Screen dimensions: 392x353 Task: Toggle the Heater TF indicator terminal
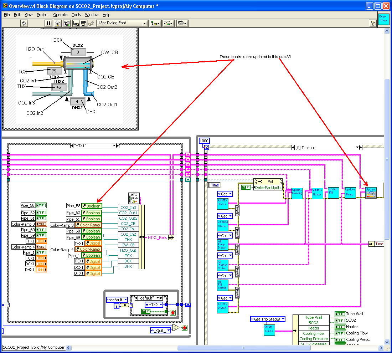tap(340, 327)
